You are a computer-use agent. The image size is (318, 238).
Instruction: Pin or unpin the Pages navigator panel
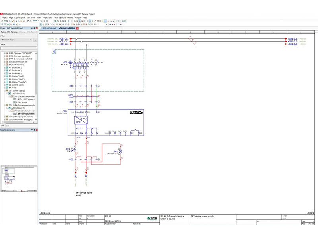point(34,28)
